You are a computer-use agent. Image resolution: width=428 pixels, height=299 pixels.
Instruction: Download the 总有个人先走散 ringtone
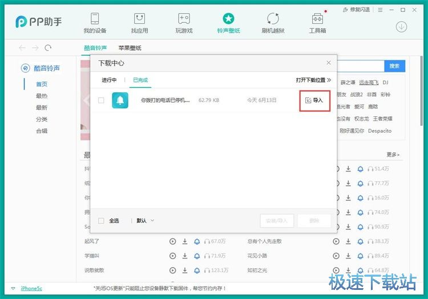[348, 241]
